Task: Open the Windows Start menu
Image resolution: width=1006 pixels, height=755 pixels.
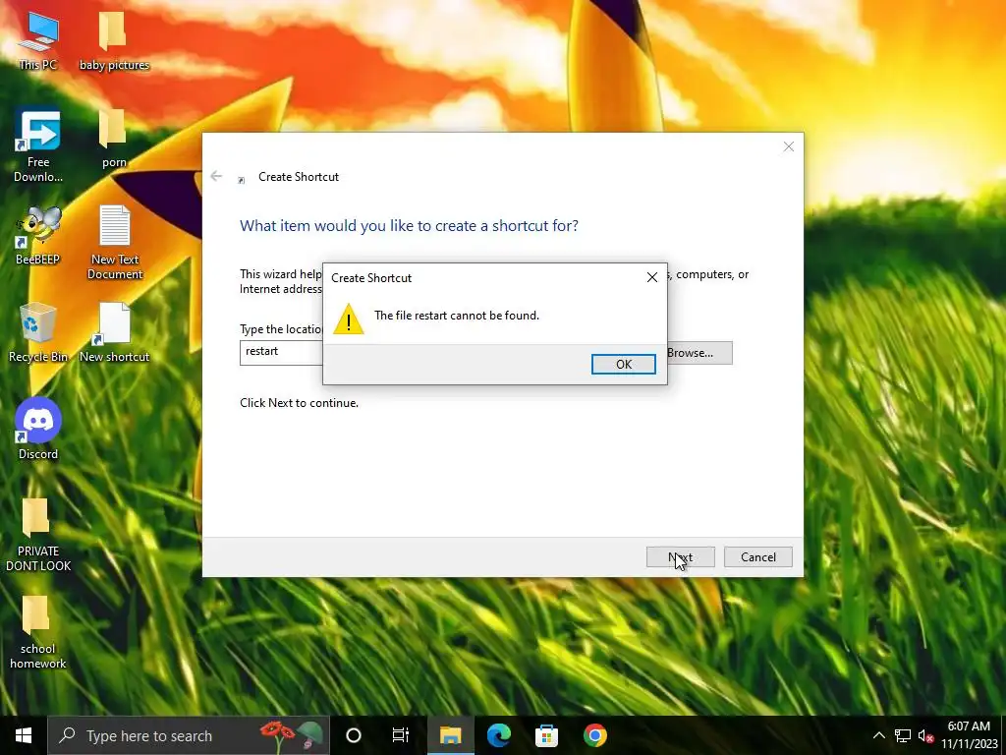Action: pos(24,735)
